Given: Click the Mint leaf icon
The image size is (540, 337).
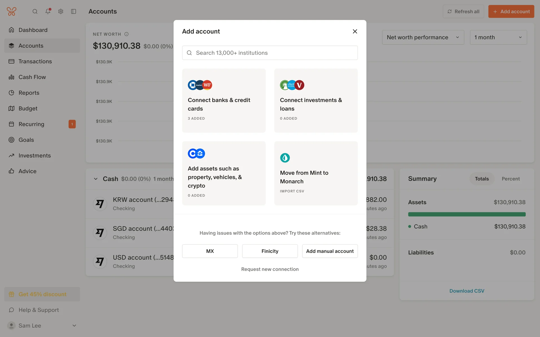Looking at the screenshot, I should click(x=285, y=158).
